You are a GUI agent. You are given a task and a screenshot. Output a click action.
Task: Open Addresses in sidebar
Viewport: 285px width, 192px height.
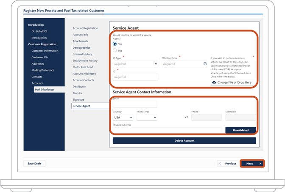(38, 64)
